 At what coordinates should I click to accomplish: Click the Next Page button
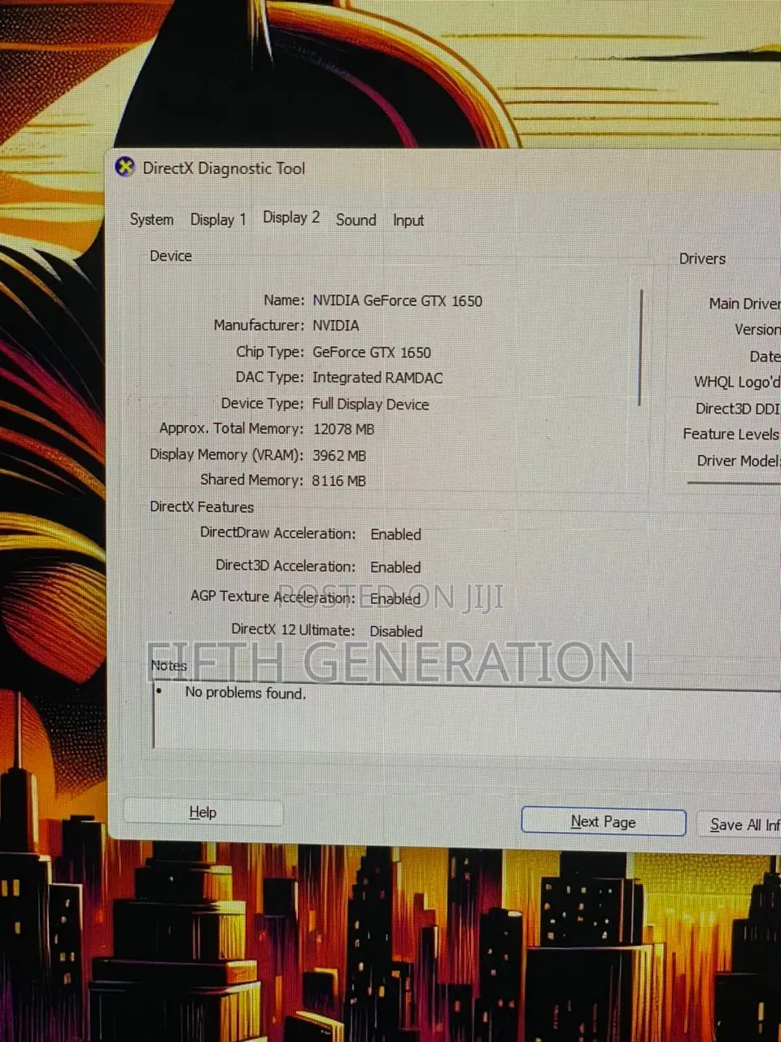pyautogui.click(x=603, y=822)
